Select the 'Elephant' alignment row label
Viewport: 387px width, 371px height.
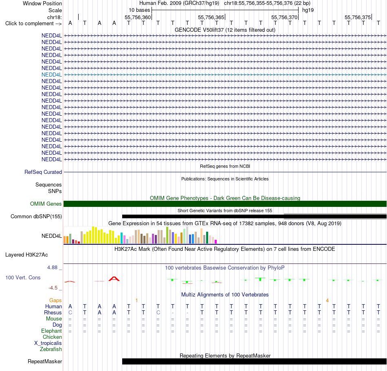tap(51, 331)
